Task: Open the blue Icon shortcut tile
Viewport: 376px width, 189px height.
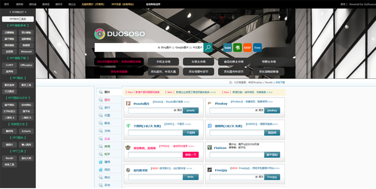Action: tap(227, 47)
